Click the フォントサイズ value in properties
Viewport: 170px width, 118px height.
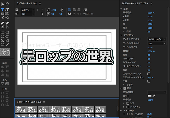pyautogui.click(x=150, y=47)
